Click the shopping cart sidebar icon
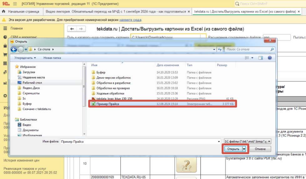The image size is (306, 179). click(x=5, y=55)
